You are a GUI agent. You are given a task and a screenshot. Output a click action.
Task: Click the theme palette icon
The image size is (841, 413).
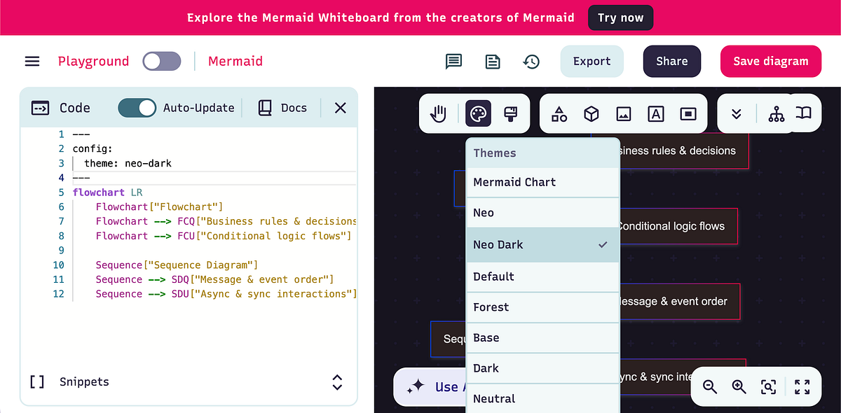[x=478, y=113]
